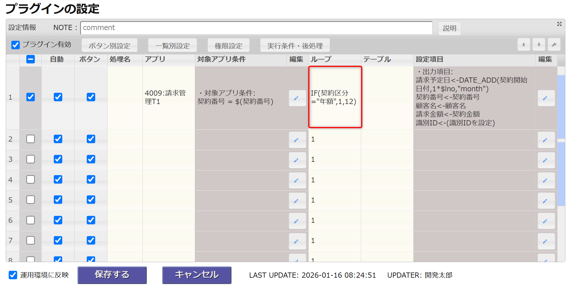Toggle the プラグイン有効 checkbox
576x293 pixels.
(x=16, y=45)
